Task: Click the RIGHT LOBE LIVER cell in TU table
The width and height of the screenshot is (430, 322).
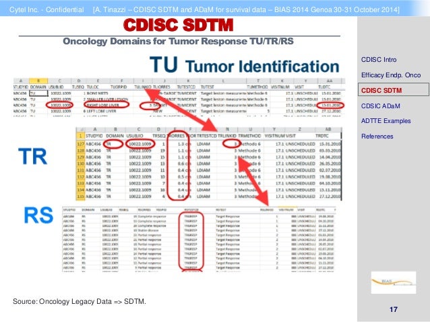Action: point(103,105)
